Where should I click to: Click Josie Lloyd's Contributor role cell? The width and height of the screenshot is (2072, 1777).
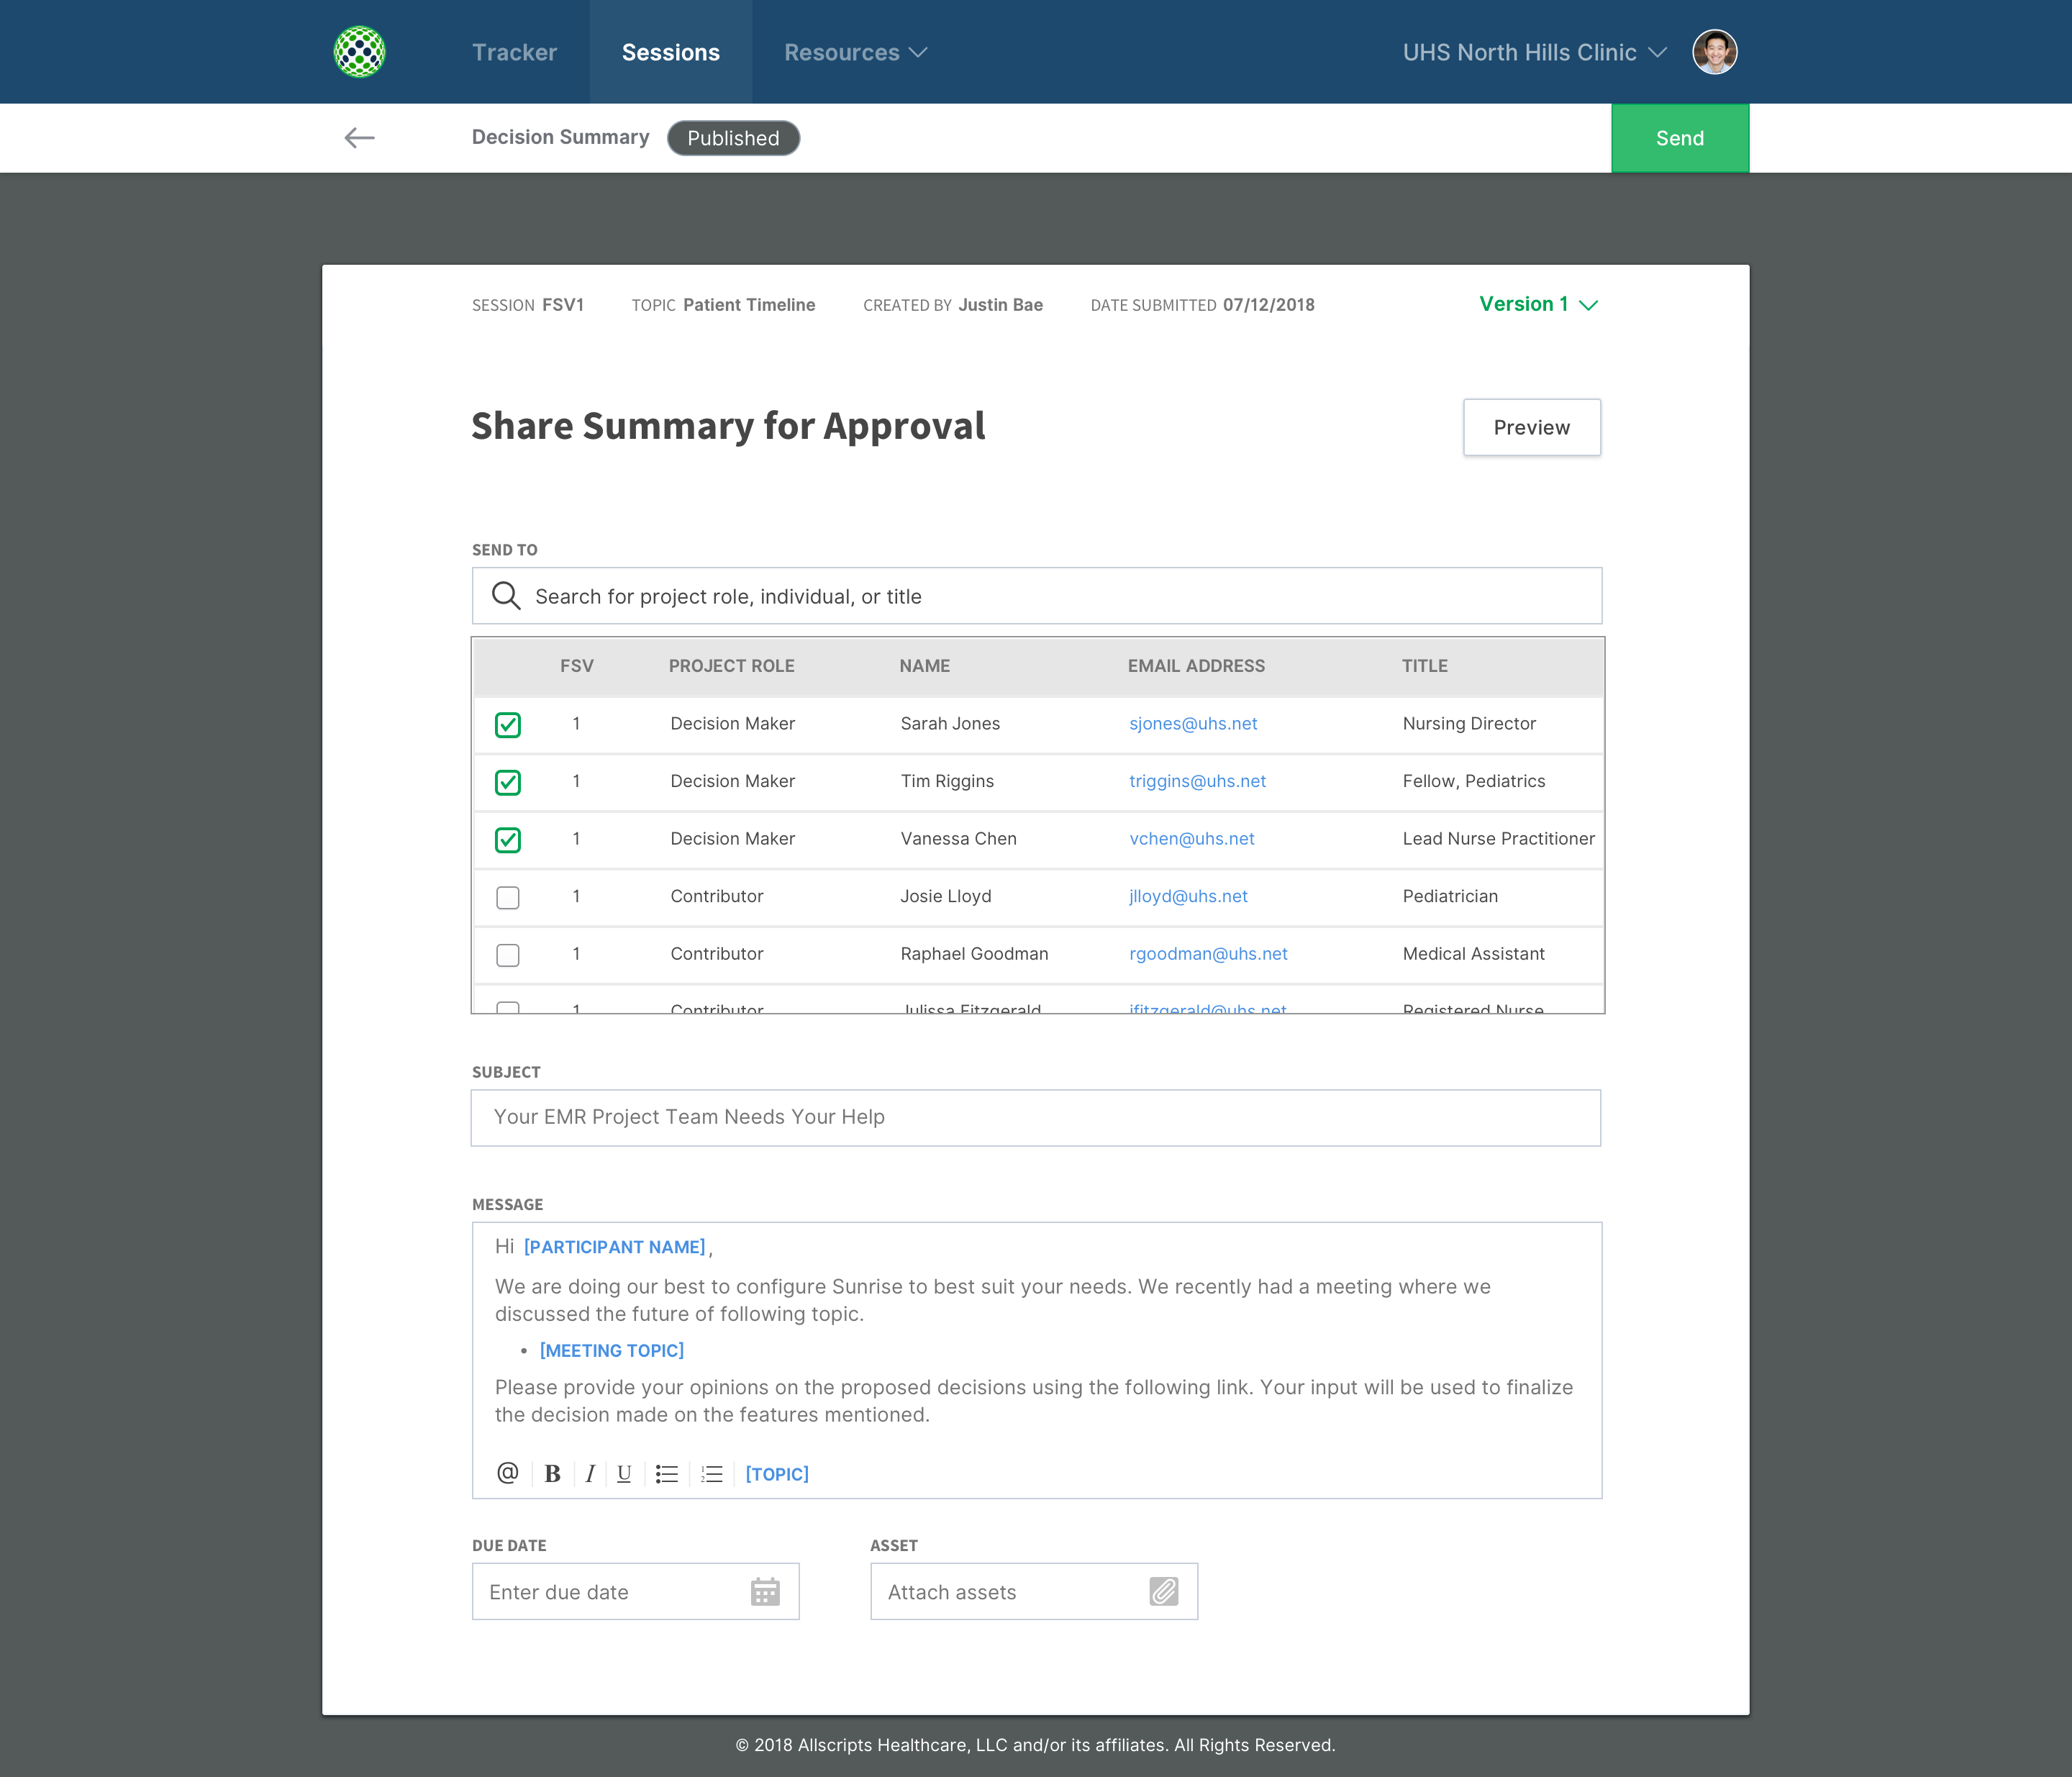tap(717, 896)
